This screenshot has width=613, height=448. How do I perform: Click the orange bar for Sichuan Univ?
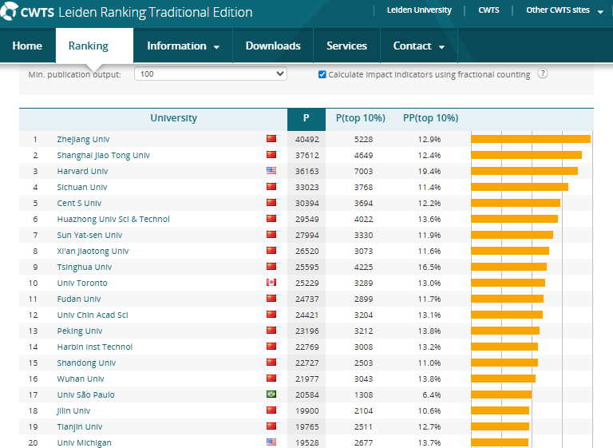pyautogui.click(x=519, y=187)
